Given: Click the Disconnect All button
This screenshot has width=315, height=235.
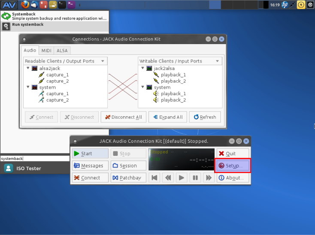Looking at the screenshot, I should 124,117.
